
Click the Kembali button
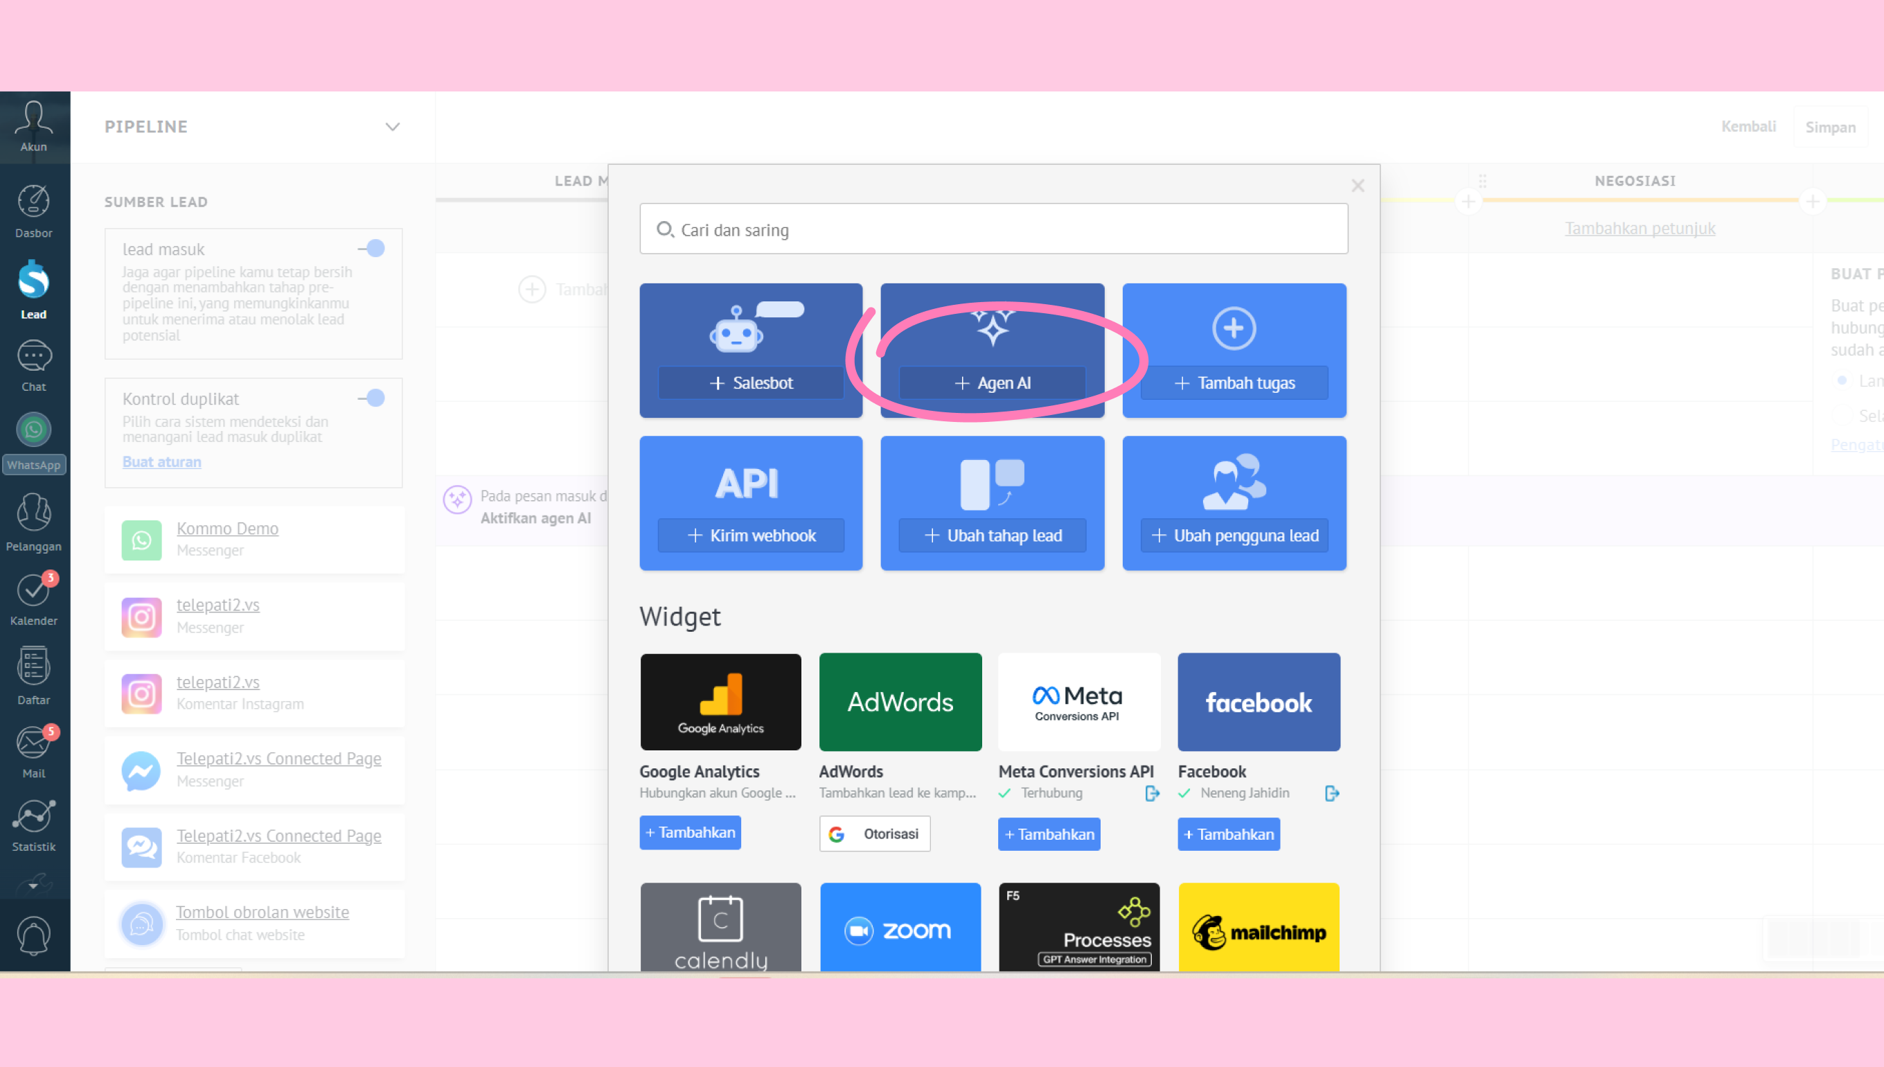1748,126
